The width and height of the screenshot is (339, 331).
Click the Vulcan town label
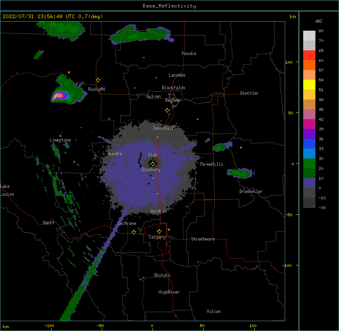(x=214, y=311)
